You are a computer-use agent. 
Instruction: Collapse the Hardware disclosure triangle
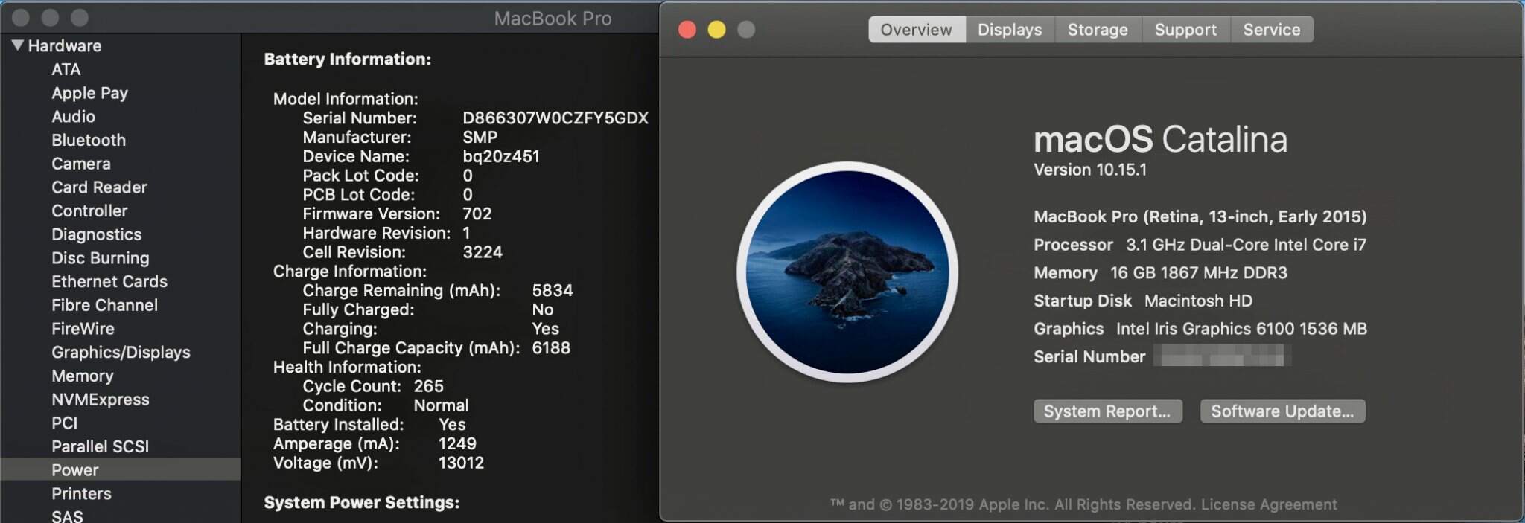pos(18,45)
